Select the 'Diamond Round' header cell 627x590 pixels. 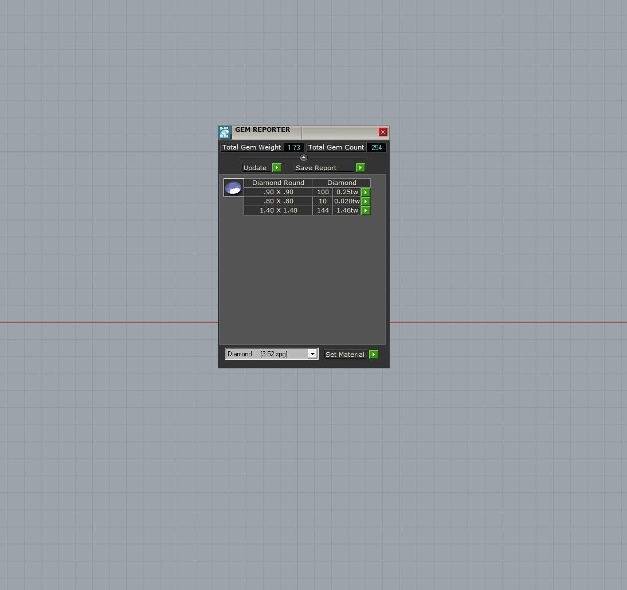click(278, 183)
